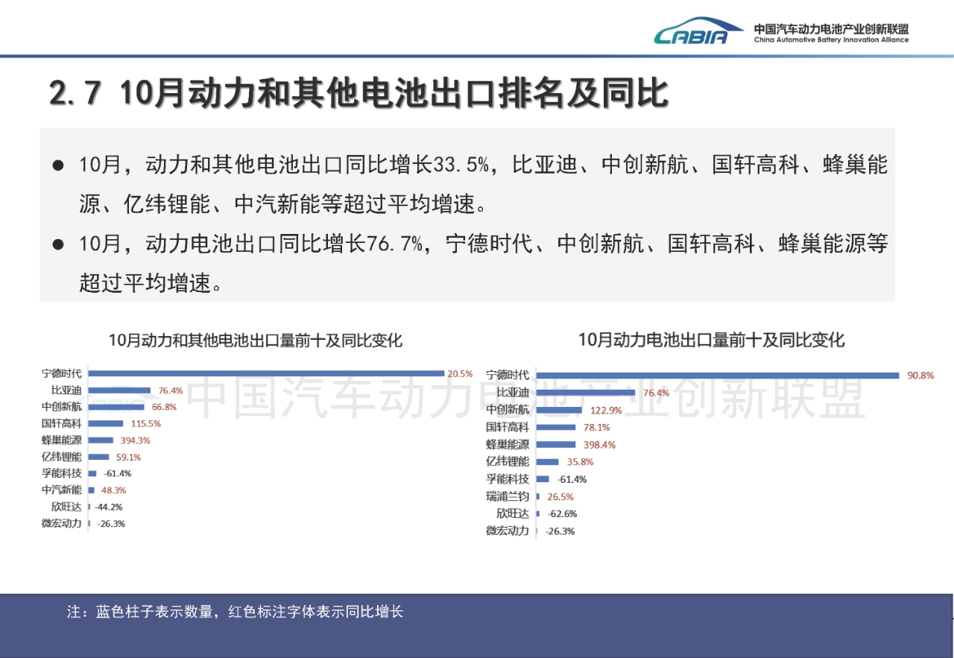Click the blue bar next to 59.1%

coord(98,457)
